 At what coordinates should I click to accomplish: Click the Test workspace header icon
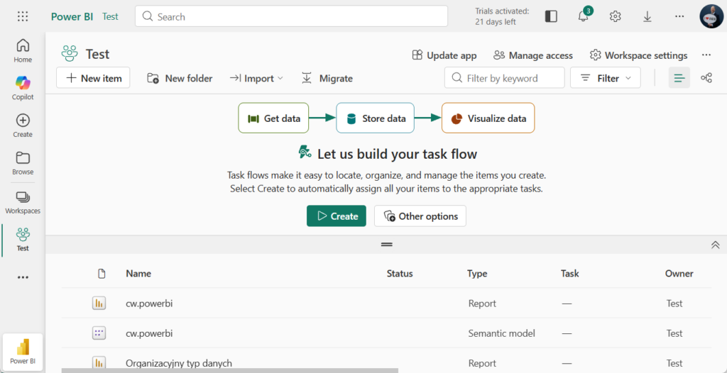click(x=70, y=54)
